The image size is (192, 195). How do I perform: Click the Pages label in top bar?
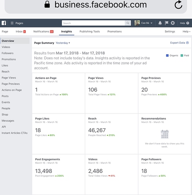coord(19,23)
